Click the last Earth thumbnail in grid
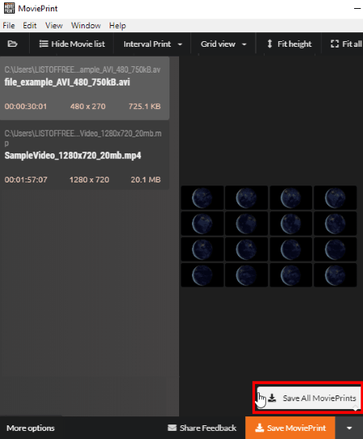Screen dimensions: 363x439 pyautogui.click(x=335, y=275)
